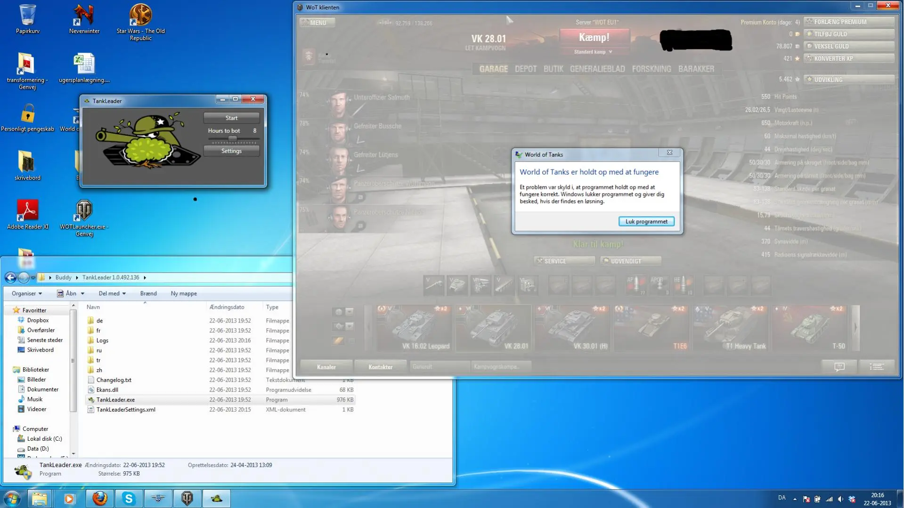
Task: Open the Åbn dropdown arrow in Explorer
Action: coord(82,293)
